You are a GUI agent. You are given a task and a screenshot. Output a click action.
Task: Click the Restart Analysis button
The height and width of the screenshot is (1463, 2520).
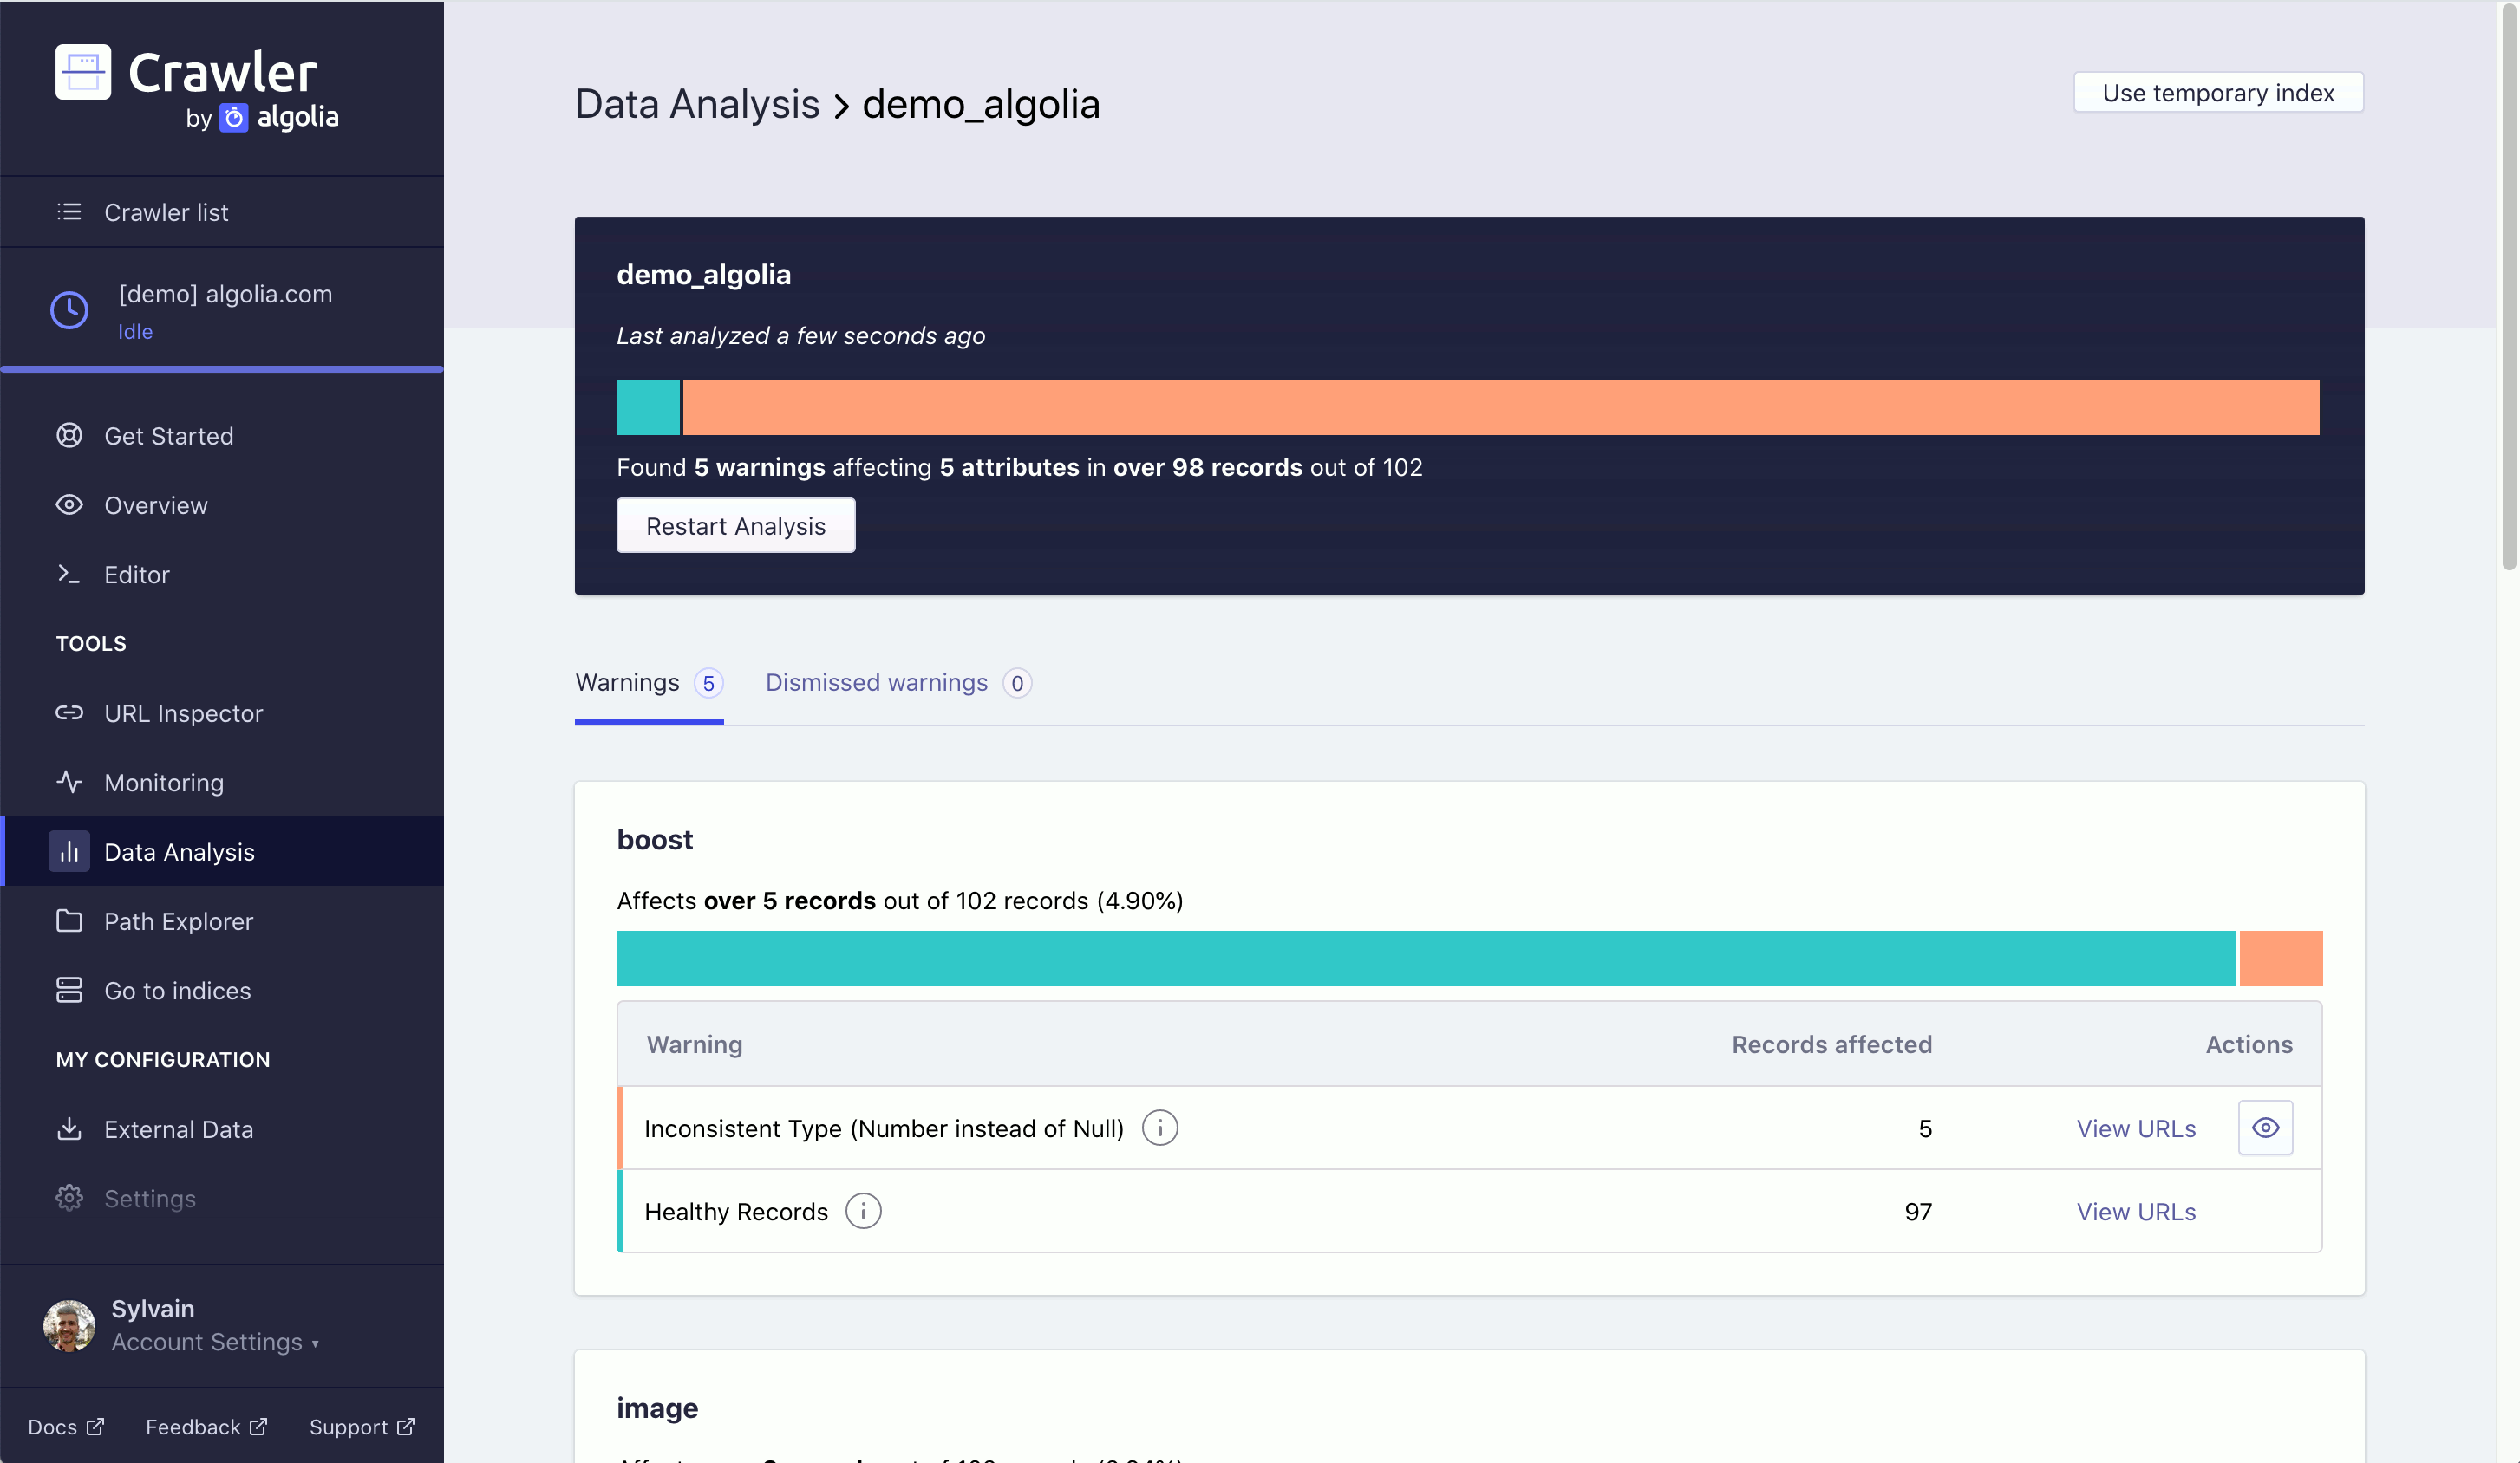coord(736,525)
